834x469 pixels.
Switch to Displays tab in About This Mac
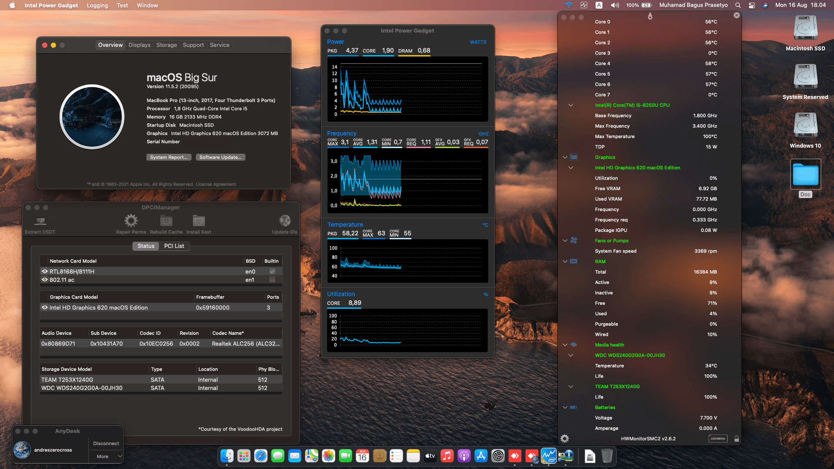(x=139, y=45)
